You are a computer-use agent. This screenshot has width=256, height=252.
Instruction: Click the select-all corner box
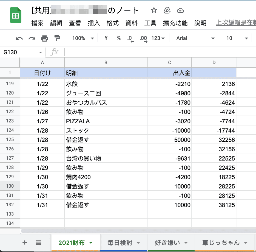(x=10, y=62)
